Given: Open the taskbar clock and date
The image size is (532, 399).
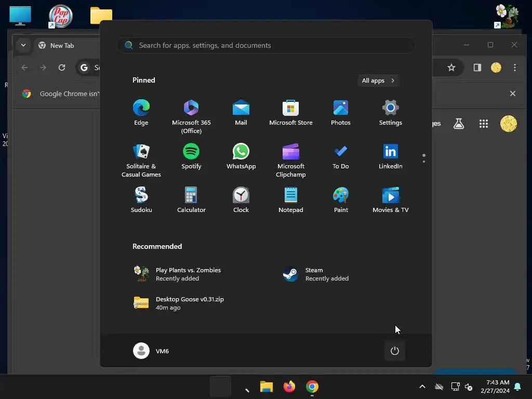Looking at the screenshot, I should (x=495, y=387).
